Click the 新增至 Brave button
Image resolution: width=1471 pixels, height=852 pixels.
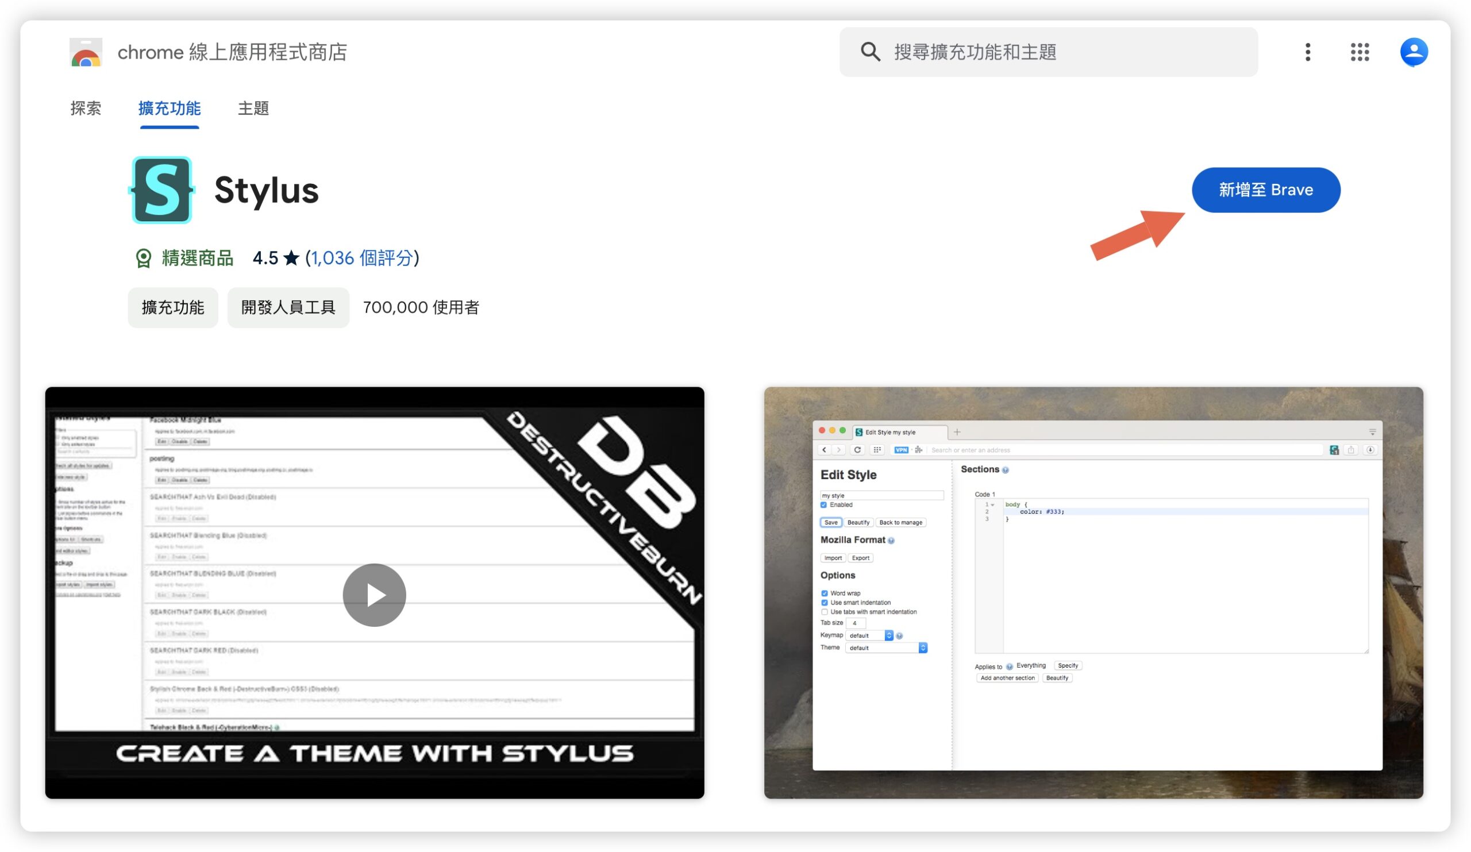pyautogui.click(x=1265, y=190)
